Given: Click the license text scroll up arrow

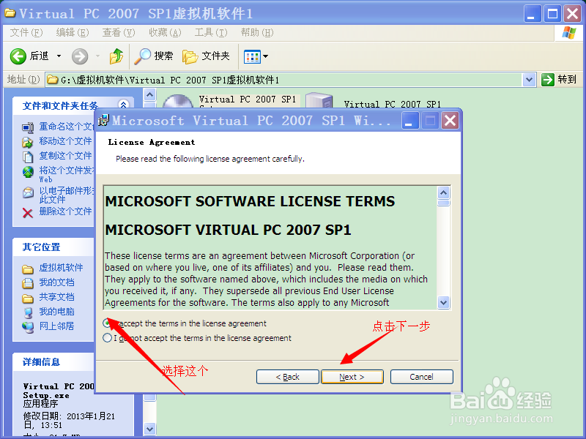Looking at the screenshot, I should [x=444, y=192].
